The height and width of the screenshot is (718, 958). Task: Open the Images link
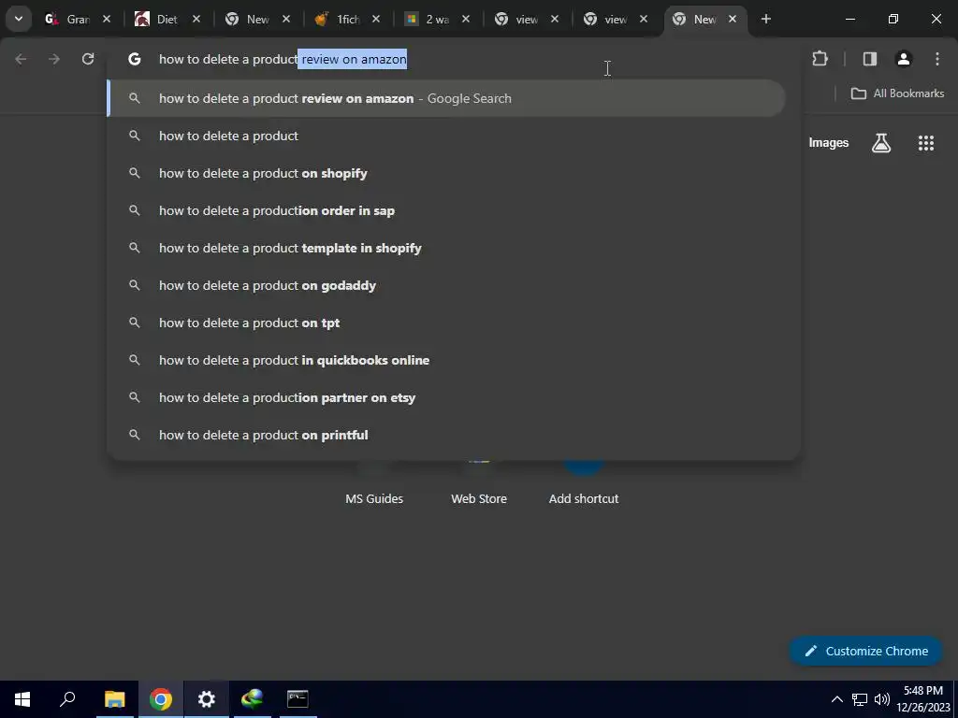point(829,143)
